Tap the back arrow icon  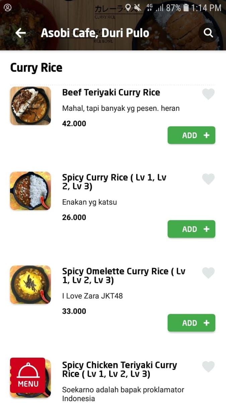21,33
